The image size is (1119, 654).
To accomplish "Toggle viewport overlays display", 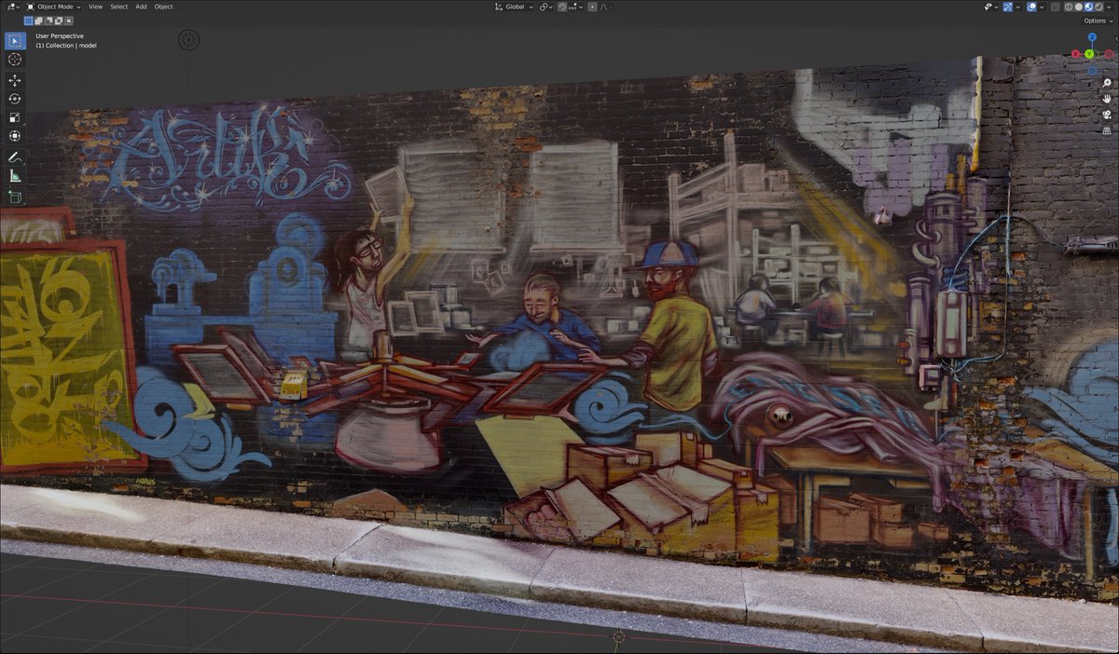I will pyautogui.click(x=1031, y=7).
